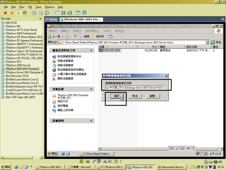Image resolution: width=226 pixels, height=170 pixels.
Task: Open the View menu in VMware
Action: (22, 7)
